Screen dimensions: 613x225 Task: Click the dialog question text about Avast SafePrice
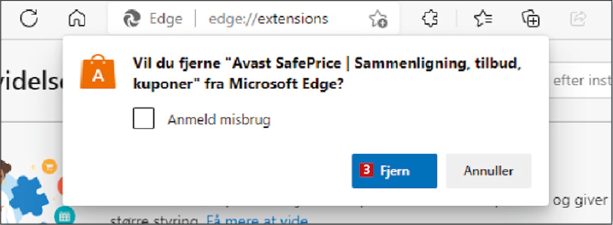(328, 74)
